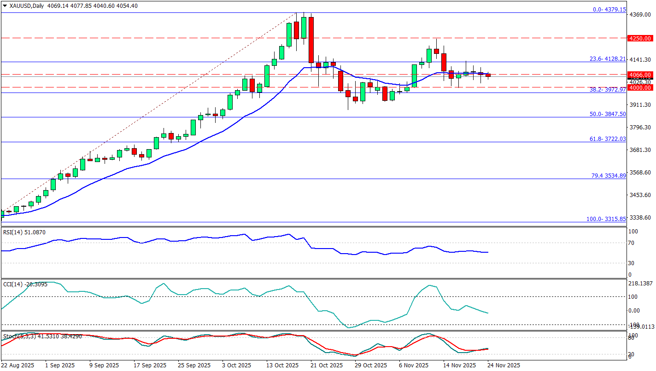Click the 23.6- 4128.21 Fibonacci label
Screen dimensions: 656x371
point(608,59)
